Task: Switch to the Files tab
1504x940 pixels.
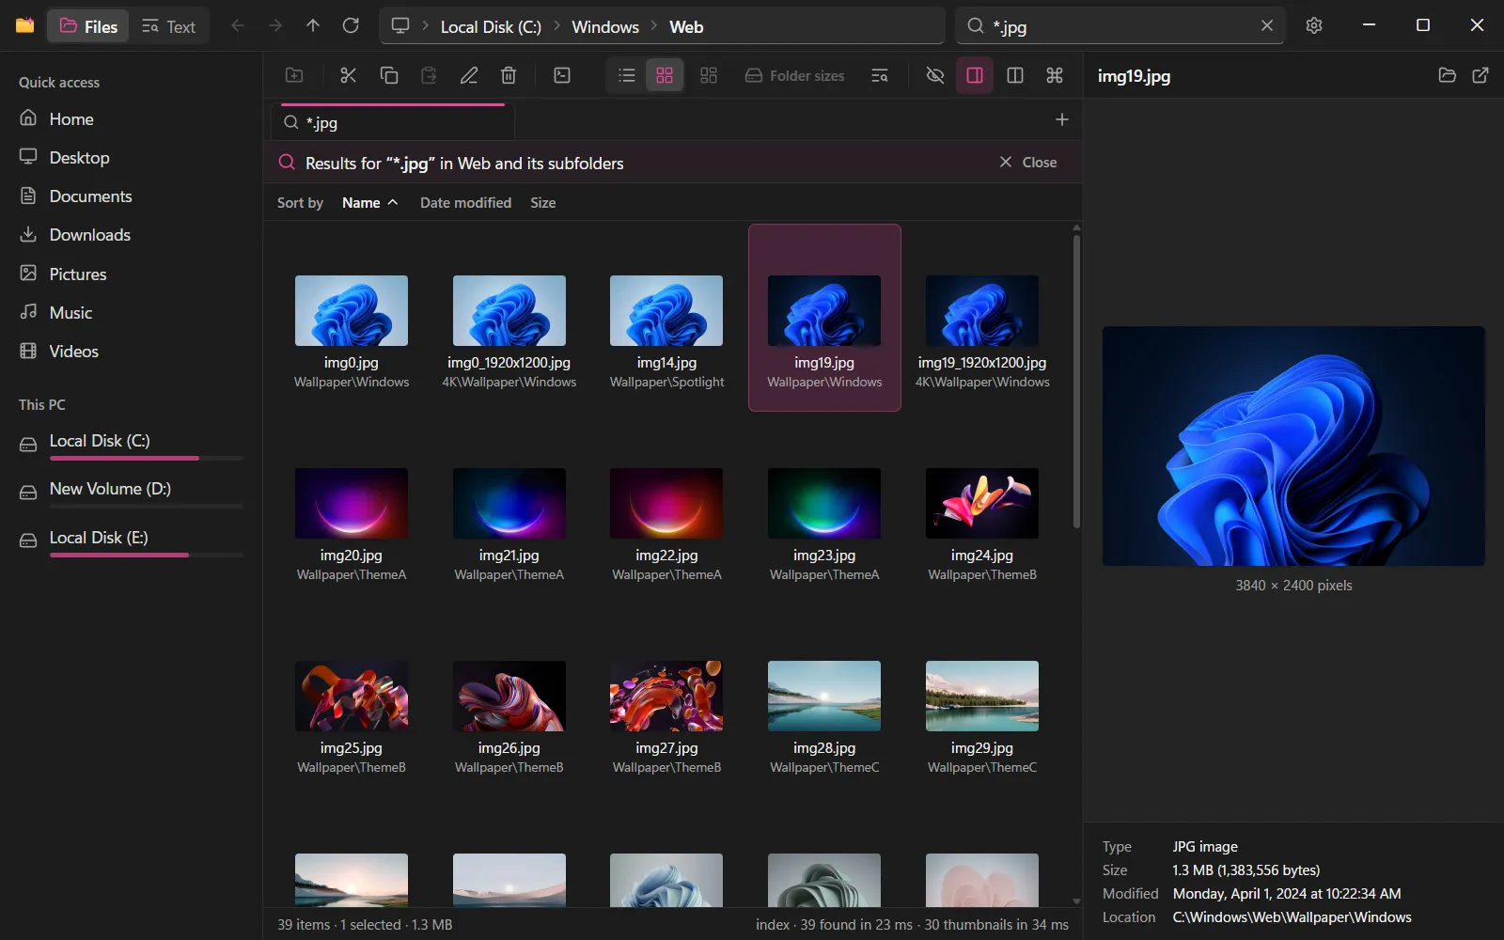Action: [x=89, y=26]
